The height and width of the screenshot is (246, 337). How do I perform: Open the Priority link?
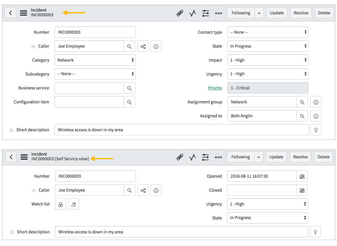pos(215,88)
